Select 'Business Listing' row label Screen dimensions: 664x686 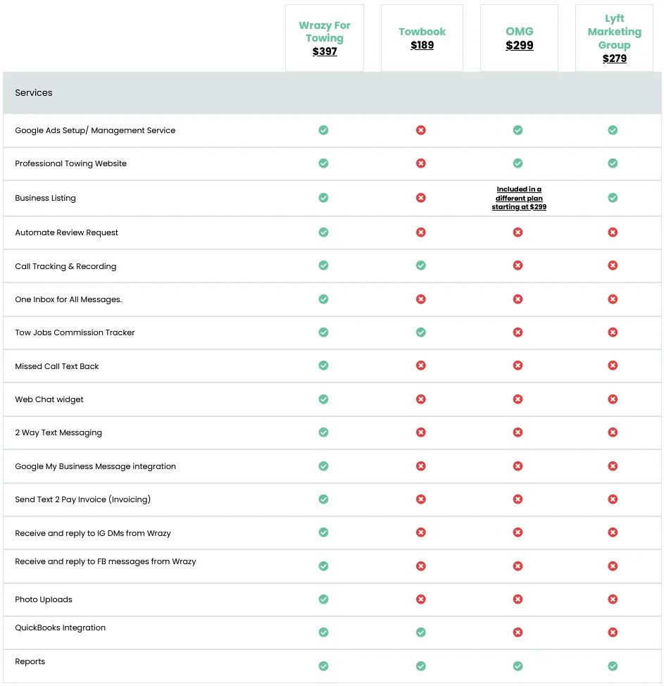click(x=45, y=198)
